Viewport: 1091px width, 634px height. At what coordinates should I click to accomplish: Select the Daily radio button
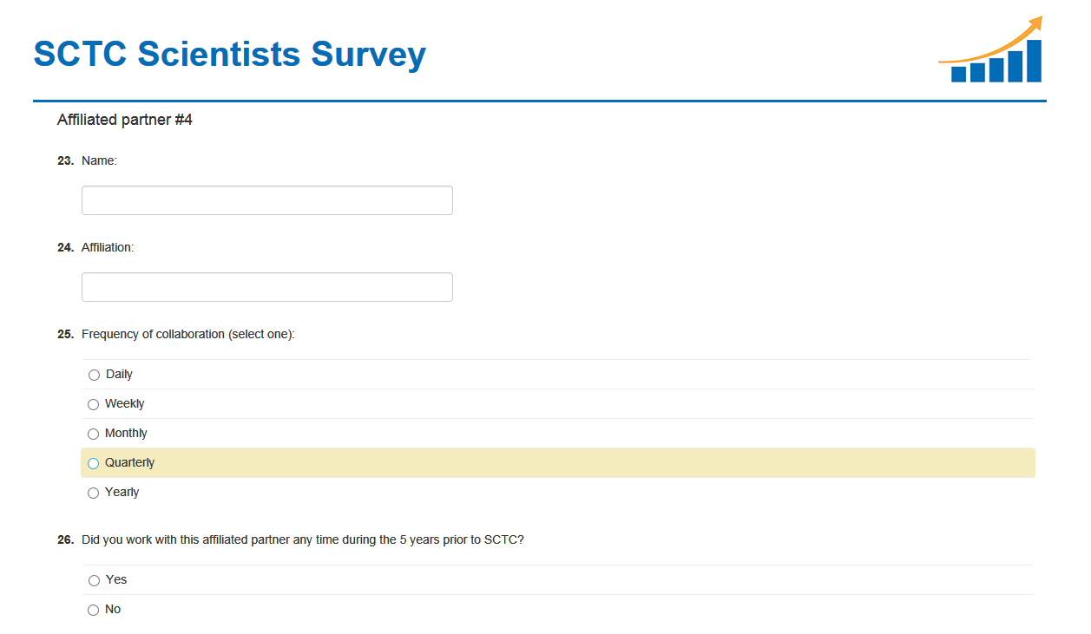click(x=94, y=375)
